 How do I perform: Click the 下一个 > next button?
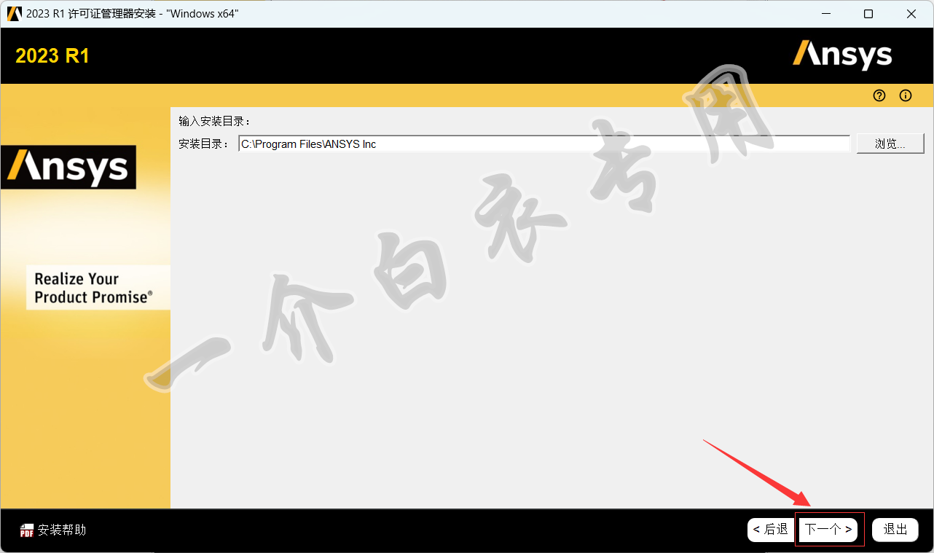point(828,530)
